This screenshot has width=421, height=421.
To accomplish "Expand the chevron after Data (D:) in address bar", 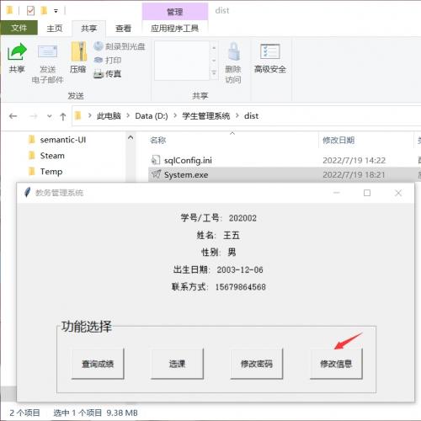I will (175, 115).
